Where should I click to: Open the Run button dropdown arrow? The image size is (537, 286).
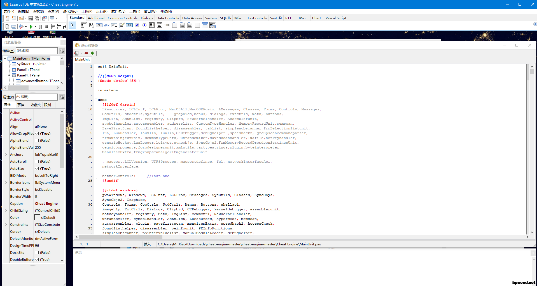(x=35, y=27)
